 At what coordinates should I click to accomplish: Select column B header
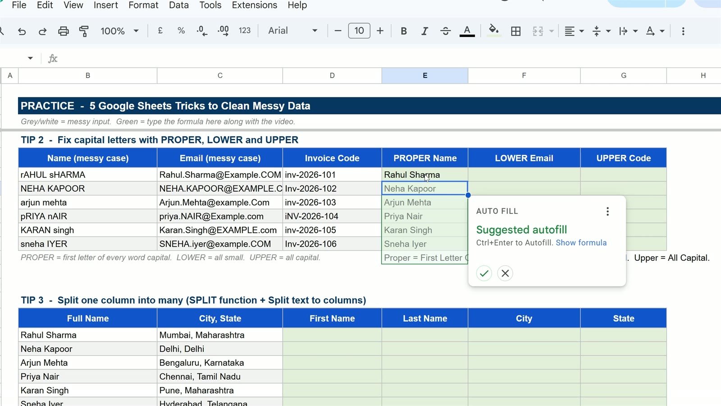(x=88, y=76)
